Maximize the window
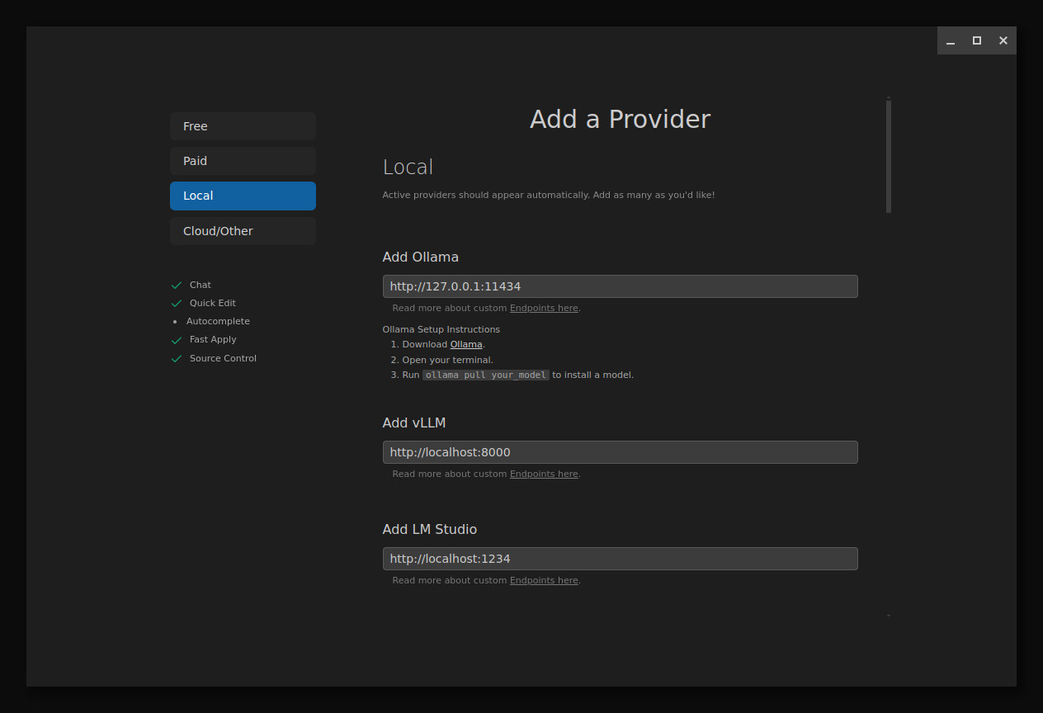The image size is (1043, 713). point(977,40)
